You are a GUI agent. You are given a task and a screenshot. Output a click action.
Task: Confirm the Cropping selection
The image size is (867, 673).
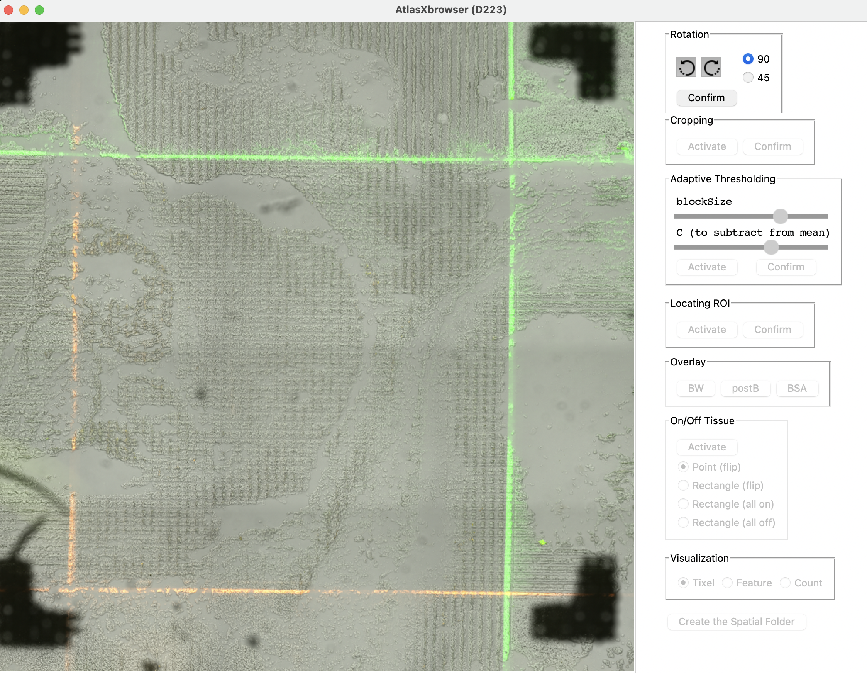coord(772,146)
